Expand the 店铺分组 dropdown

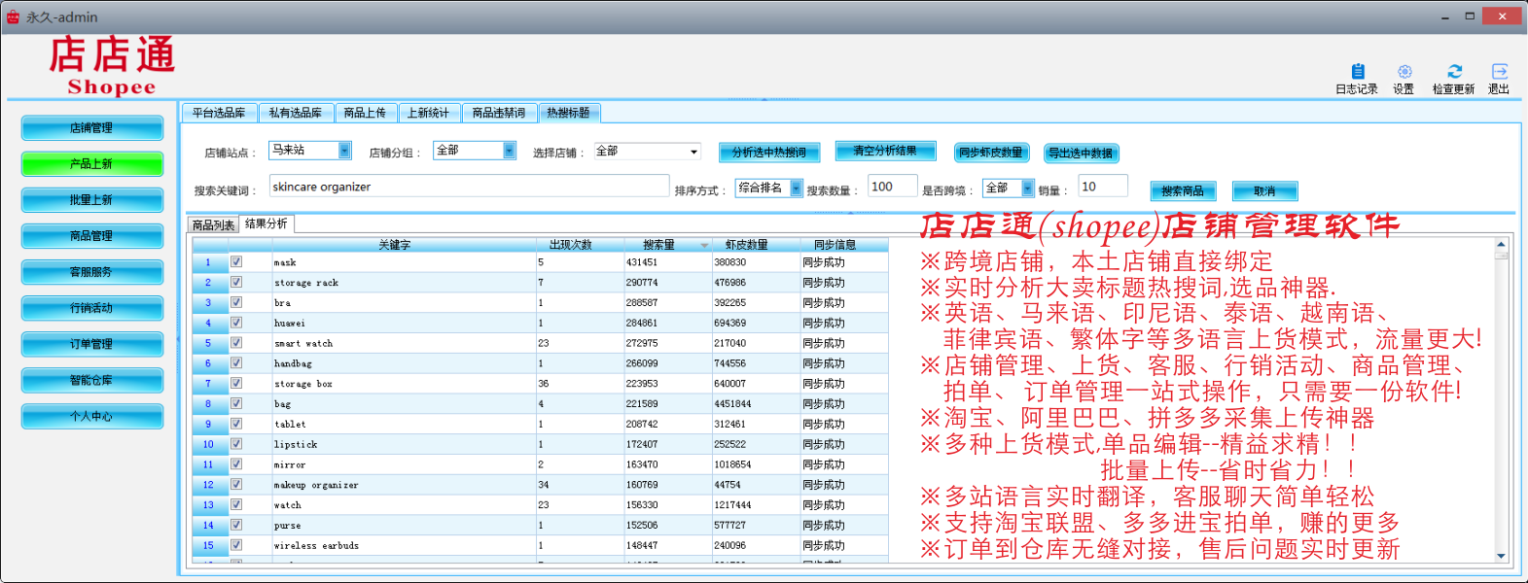click(475, 151)
